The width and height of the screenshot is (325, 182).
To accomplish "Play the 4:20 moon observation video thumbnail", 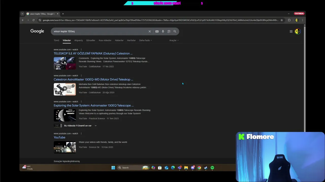I will click(x=65, y=63).
